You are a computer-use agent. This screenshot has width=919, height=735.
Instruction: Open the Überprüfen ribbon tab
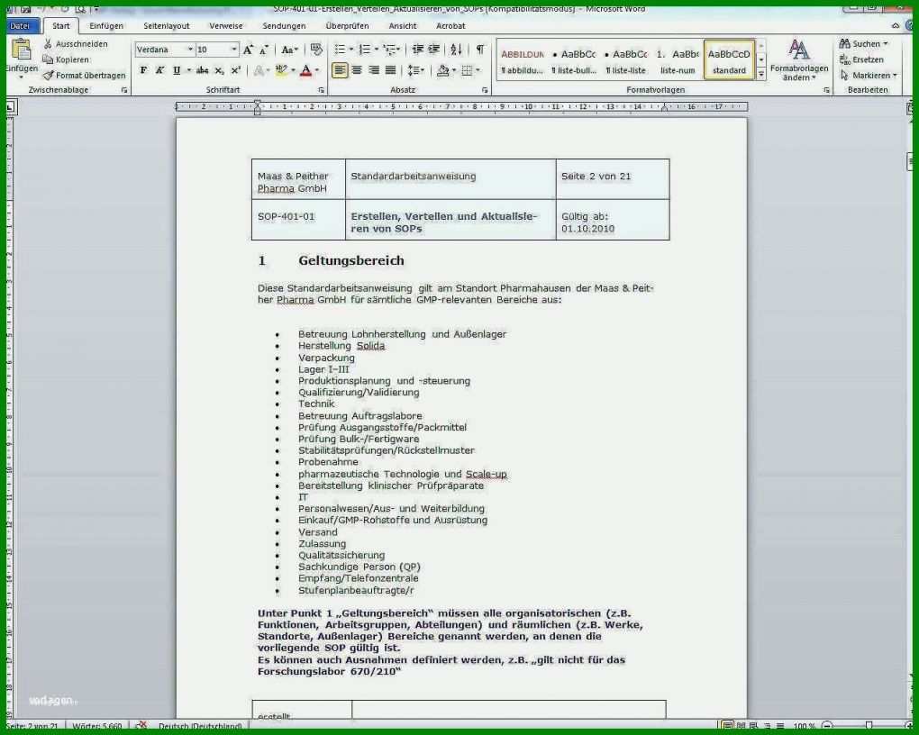coord(347,26)
